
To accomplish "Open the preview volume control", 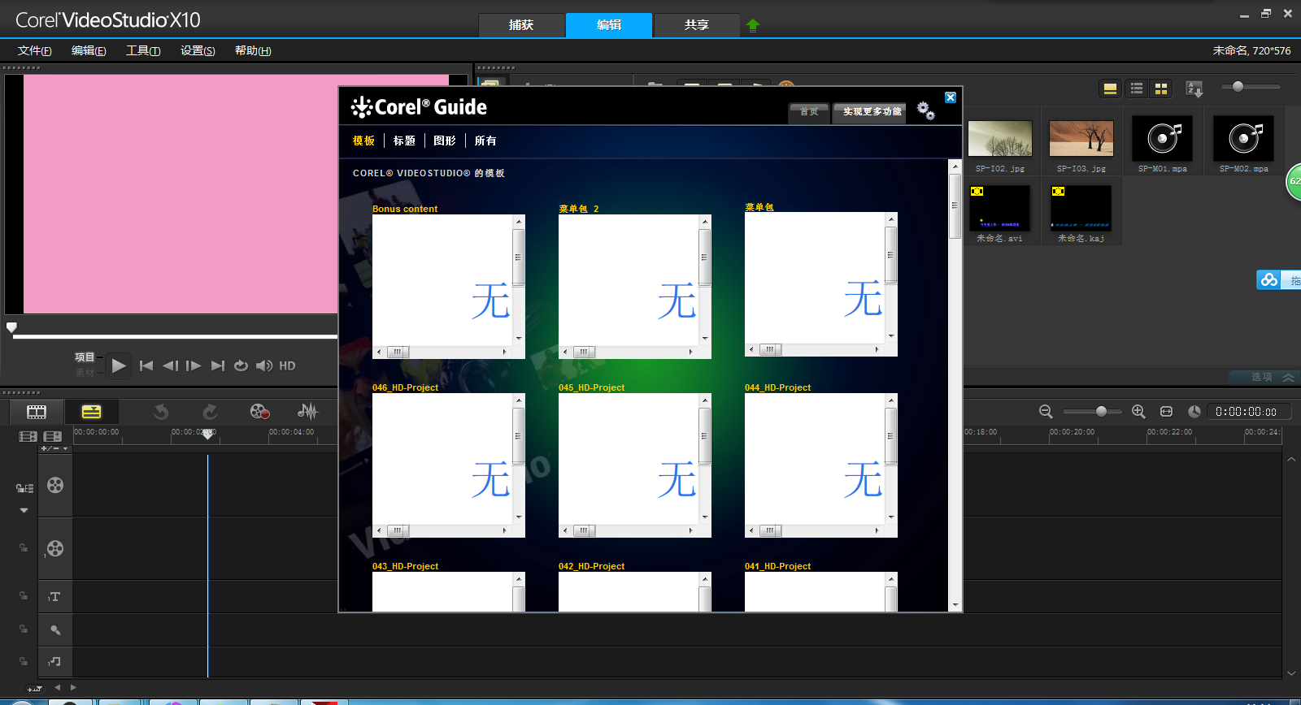I will pos(264,365).
